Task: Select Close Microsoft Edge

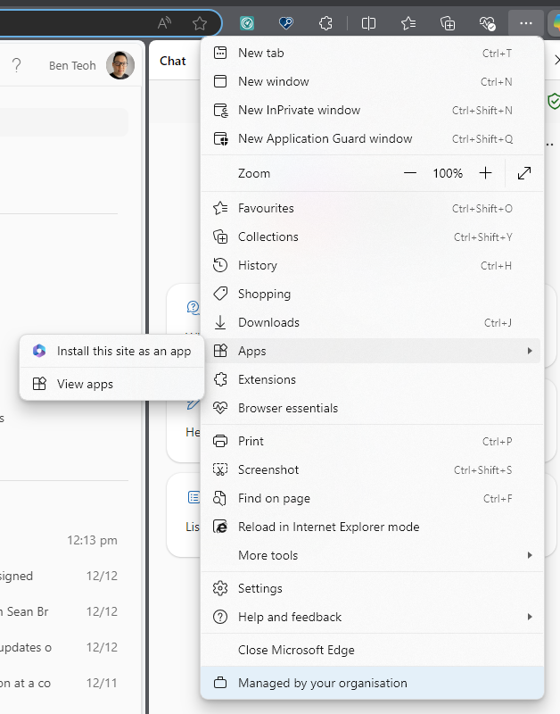Action: pyautogui.click(x=372, y=651)
